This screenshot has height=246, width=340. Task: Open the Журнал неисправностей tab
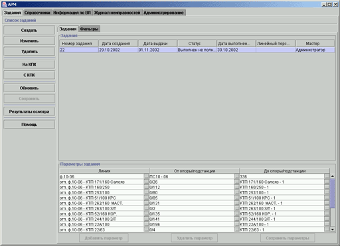[118, 13]
